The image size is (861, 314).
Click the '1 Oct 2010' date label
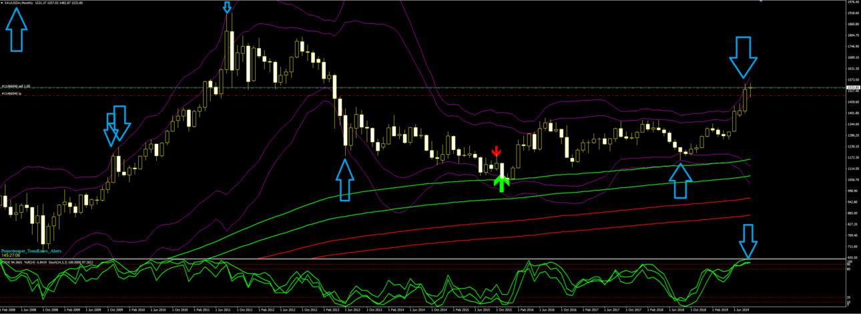point(180,309)
